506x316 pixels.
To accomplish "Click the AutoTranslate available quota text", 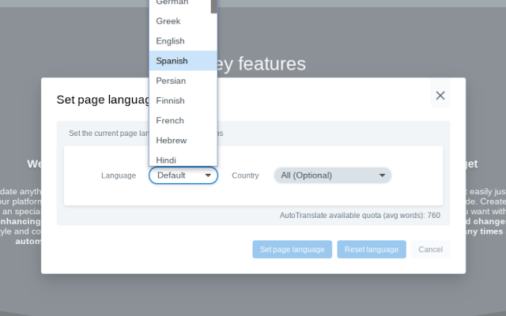I will (360, 216).
